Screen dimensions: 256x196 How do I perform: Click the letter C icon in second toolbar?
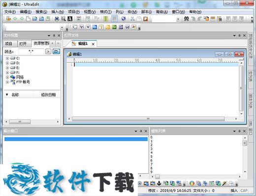[75, 27]
